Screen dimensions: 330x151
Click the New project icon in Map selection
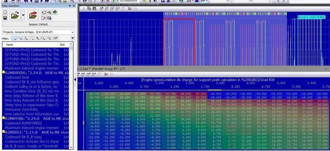pos(5,13)
